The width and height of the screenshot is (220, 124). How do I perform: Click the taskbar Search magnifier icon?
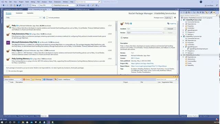pyautogui.click(x=6, y=122)
